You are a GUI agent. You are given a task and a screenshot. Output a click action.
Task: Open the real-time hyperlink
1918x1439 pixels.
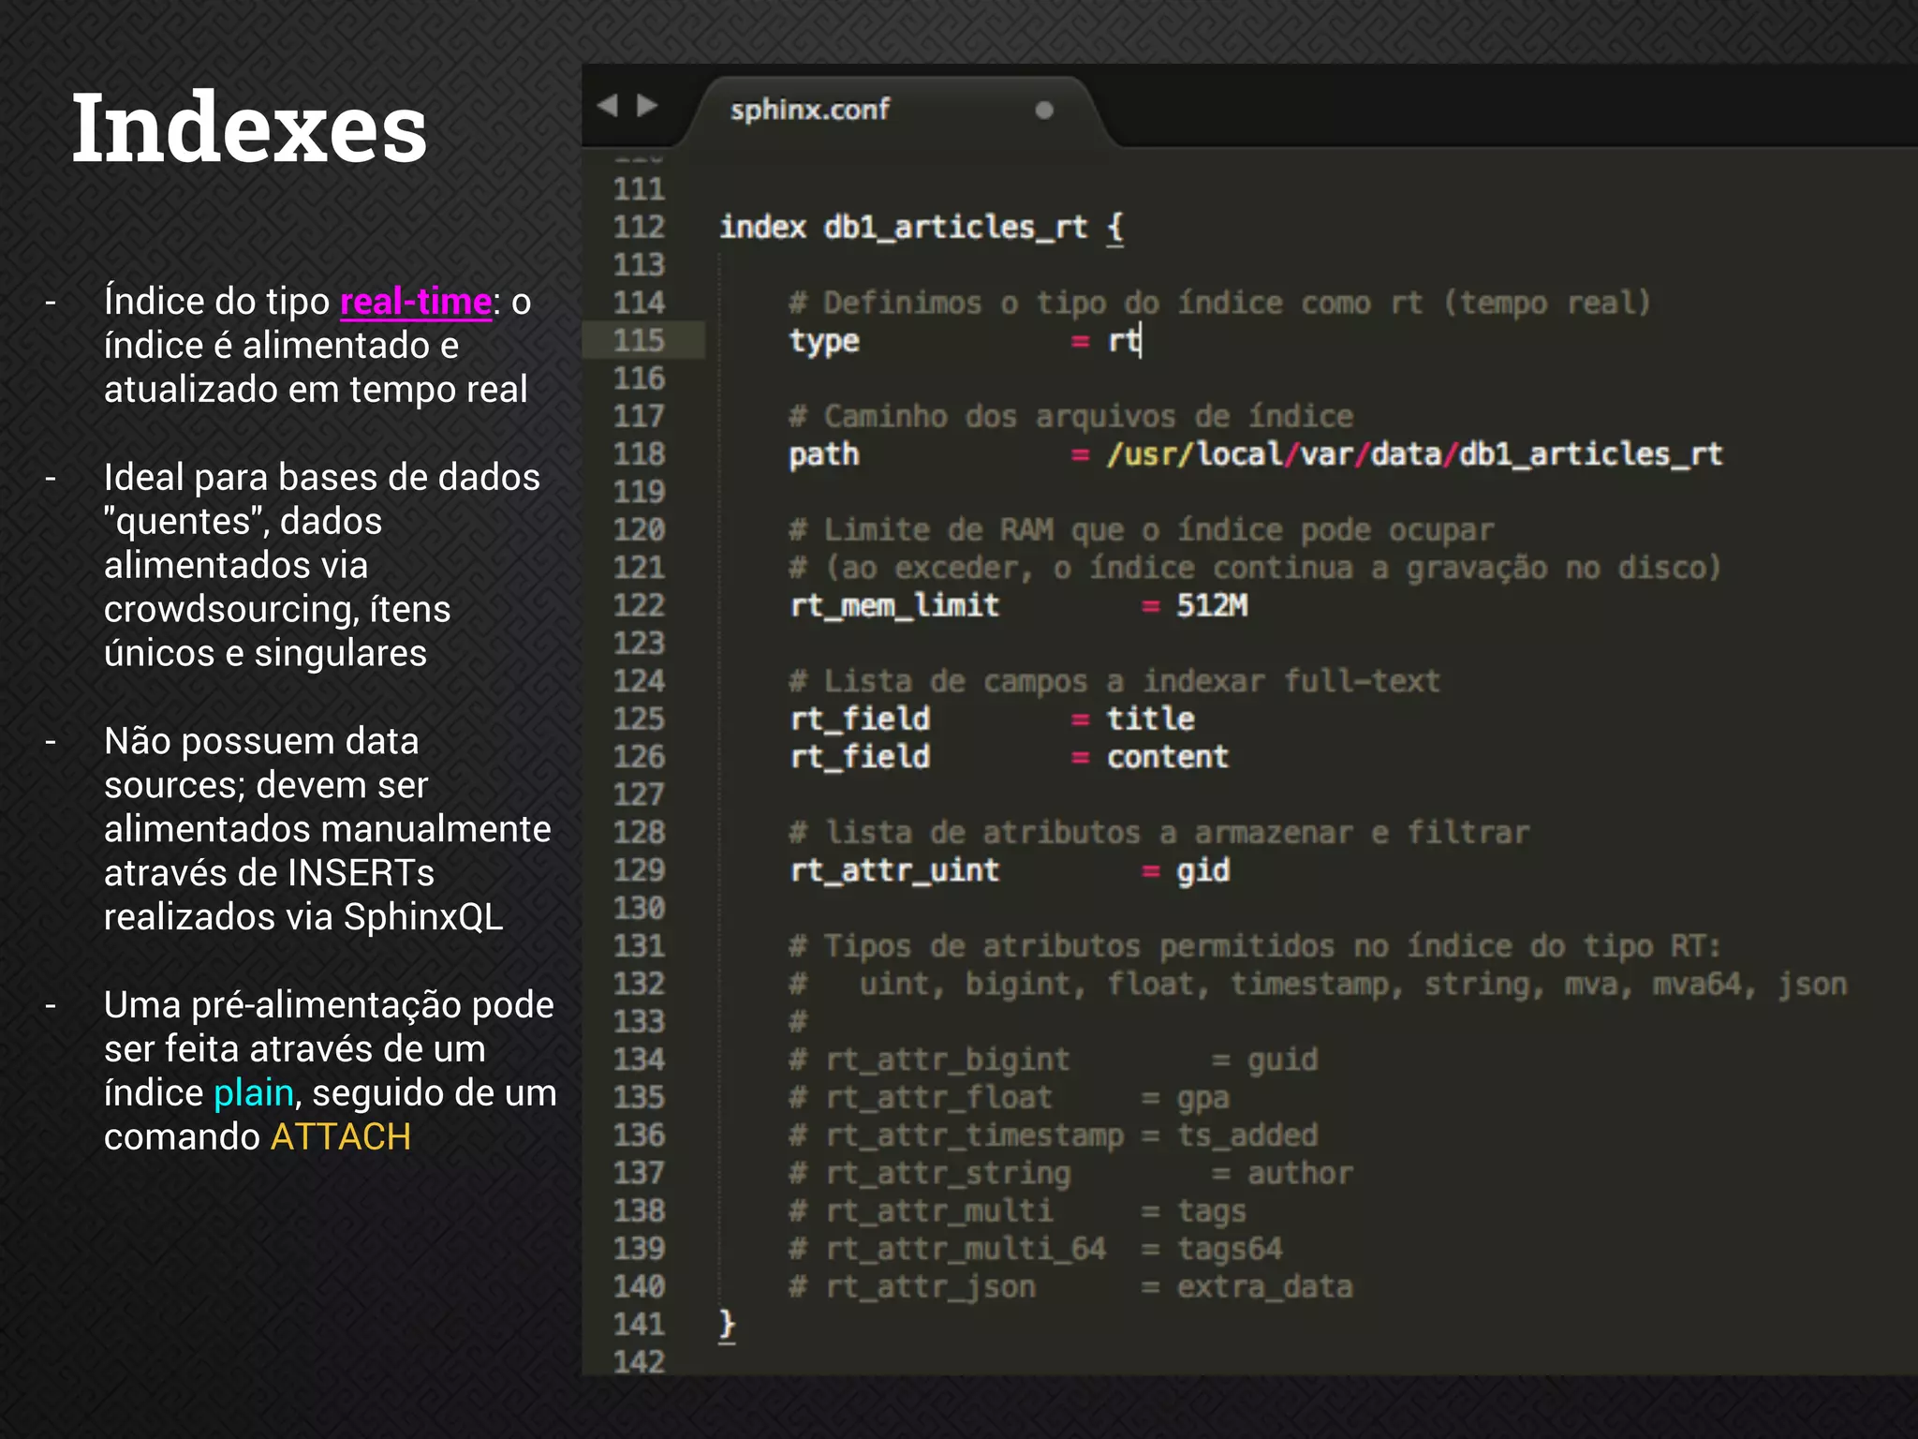(416, 302)
